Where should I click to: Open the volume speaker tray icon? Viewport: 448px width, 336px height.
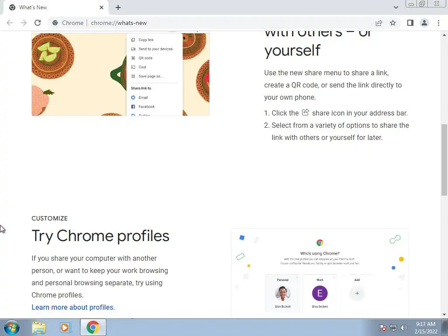[x=404, y=328]
